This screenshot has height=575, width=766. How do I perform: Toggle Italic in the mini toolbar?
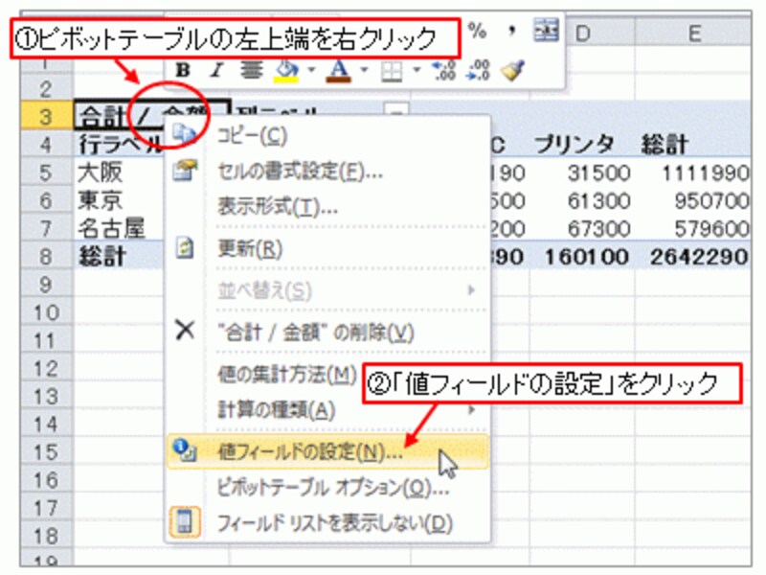pyautogui.click(x=216, y=70)
